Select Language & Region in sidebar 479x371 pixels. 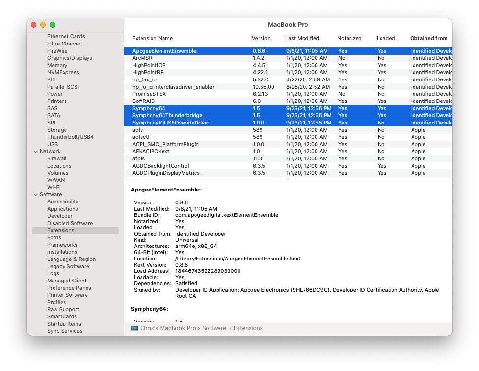[x=72, y=259]
